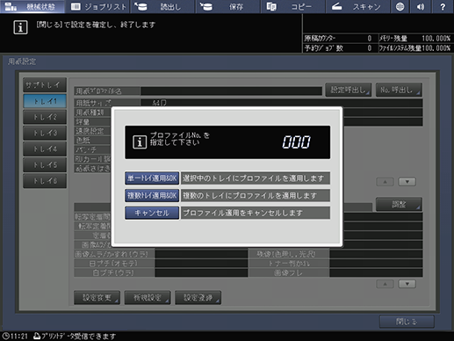454x341 pixels.
Task: Click the A4 paper size value
Action: (160, 103)
